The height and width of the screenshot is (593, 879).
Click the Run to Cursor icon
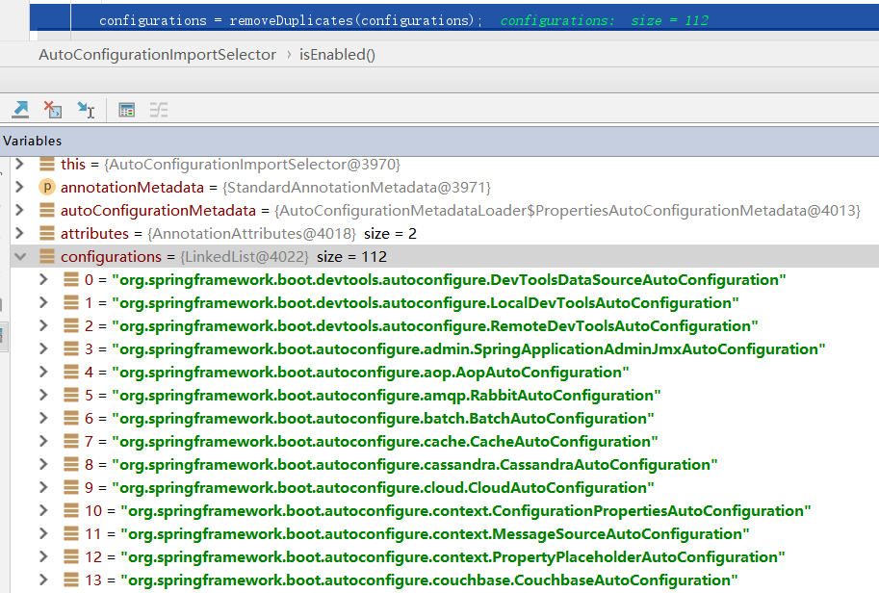86,110
